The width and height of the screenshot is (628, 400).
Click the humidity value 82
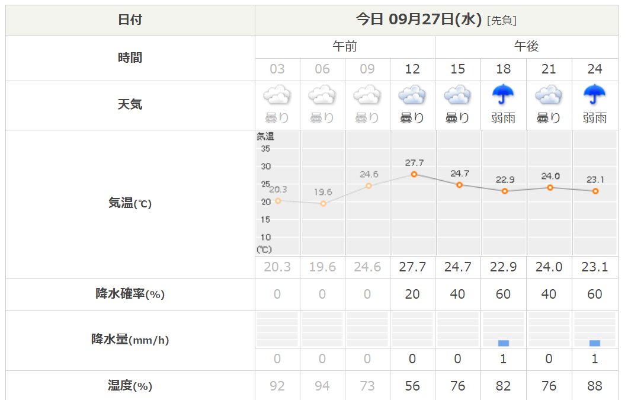point(504,386)
